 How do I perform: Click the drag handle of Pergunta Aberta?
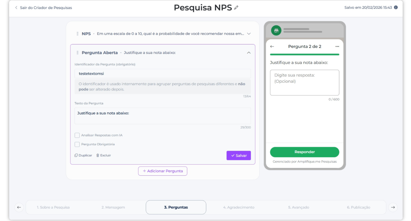click(77, 53)
